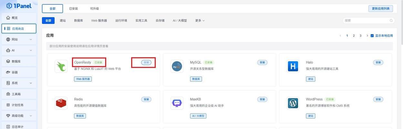
Task: Install the WordPress app
Action: 378,99
